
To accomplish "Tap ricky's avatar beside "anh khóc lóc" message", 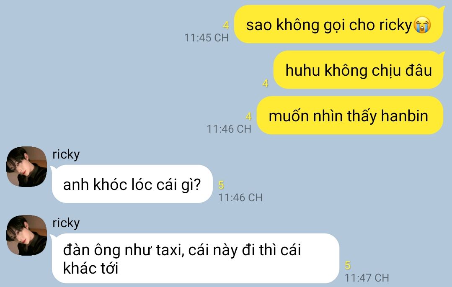I will 26,167.
